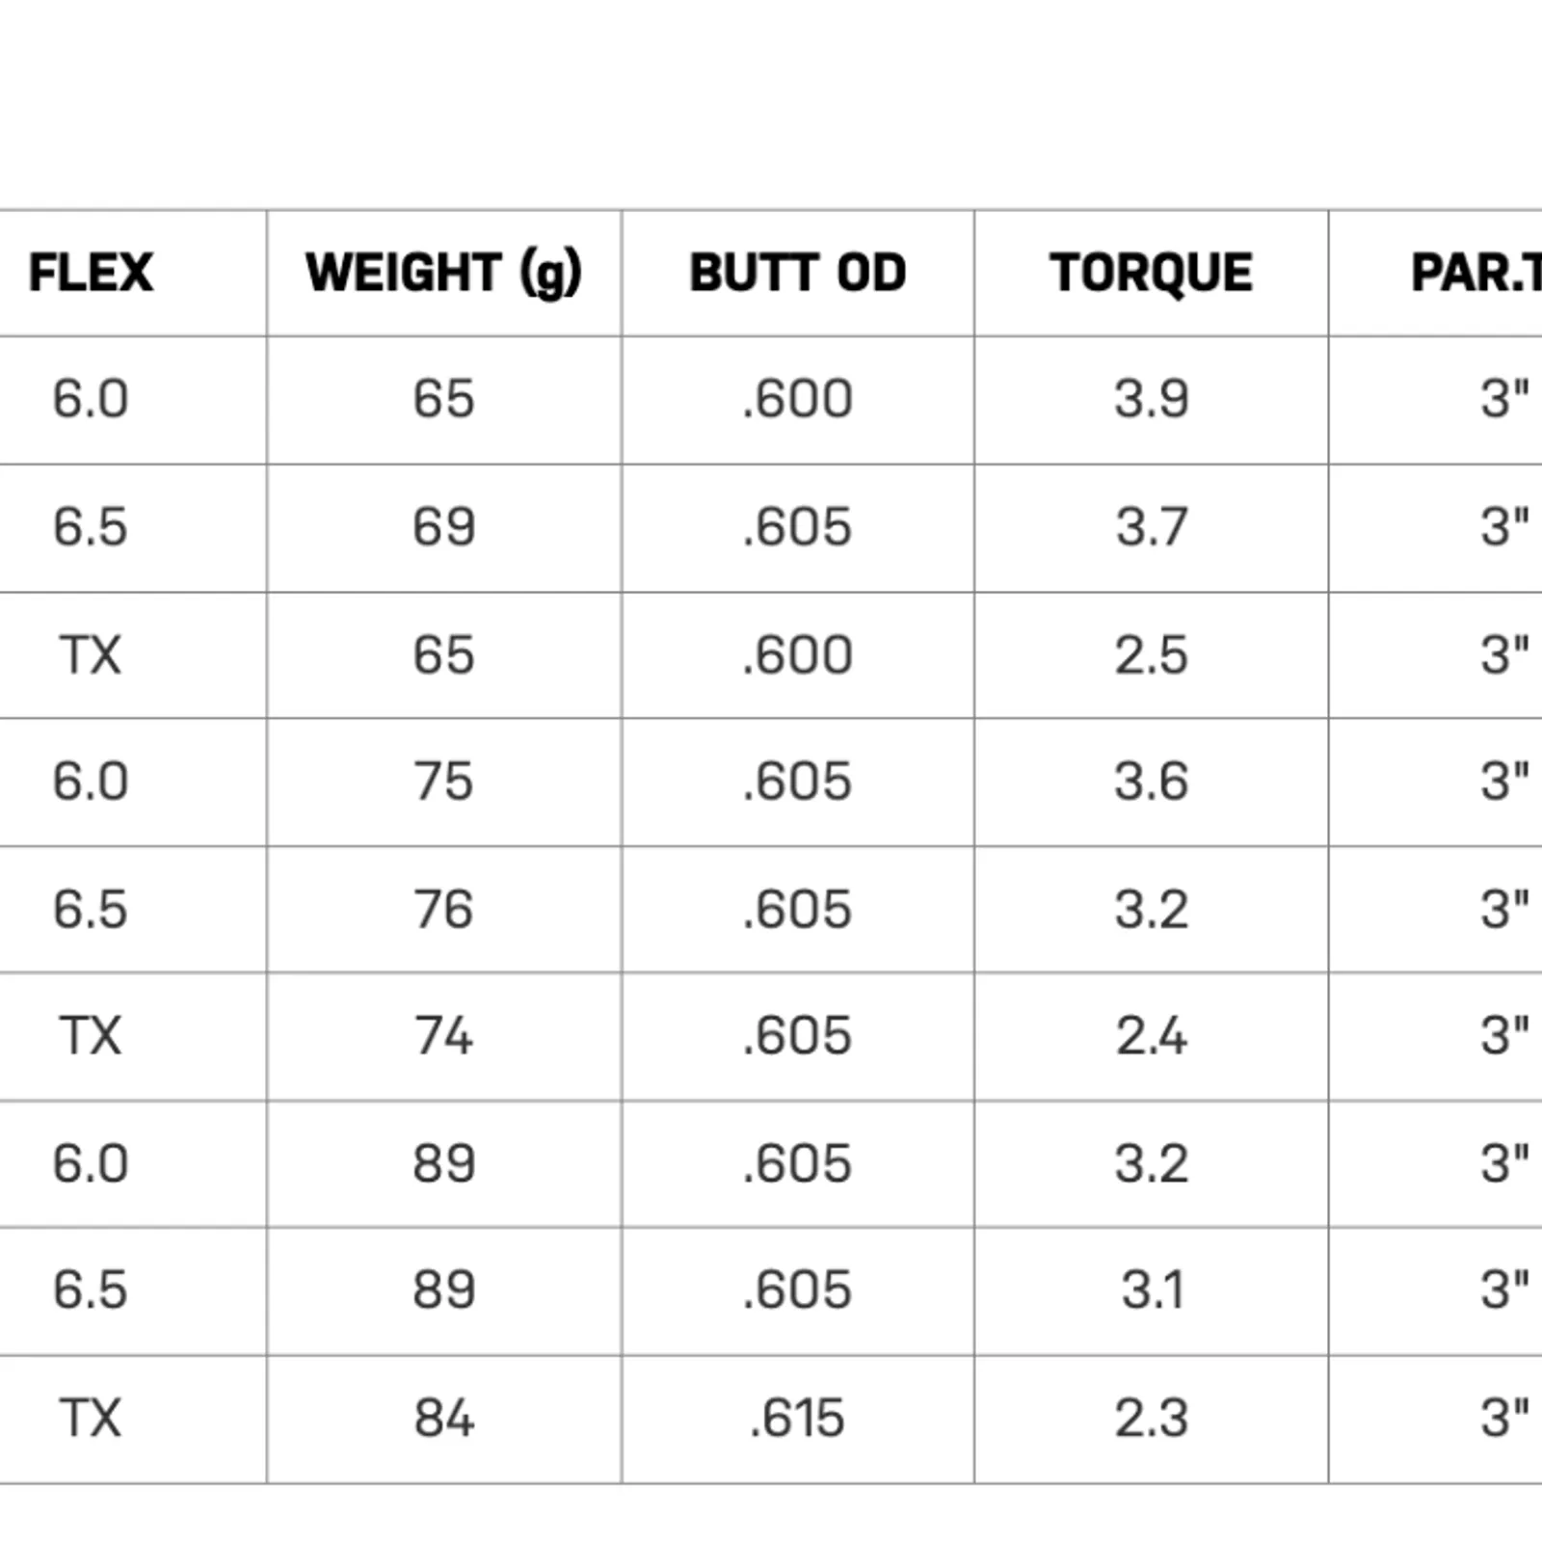The image size is (1542, 1542).
Task: Click the torque value 3.1
Action: point(1151,1289)
